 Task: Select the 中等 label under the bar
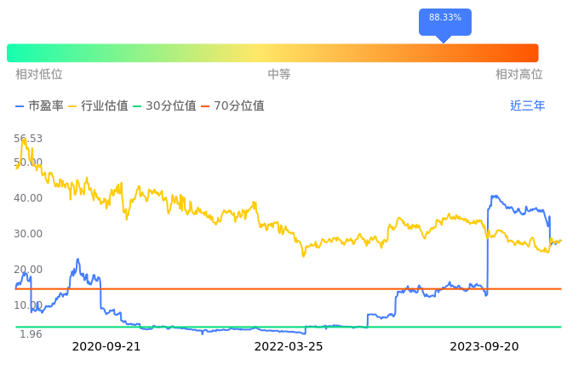click(x=279, y=75)
